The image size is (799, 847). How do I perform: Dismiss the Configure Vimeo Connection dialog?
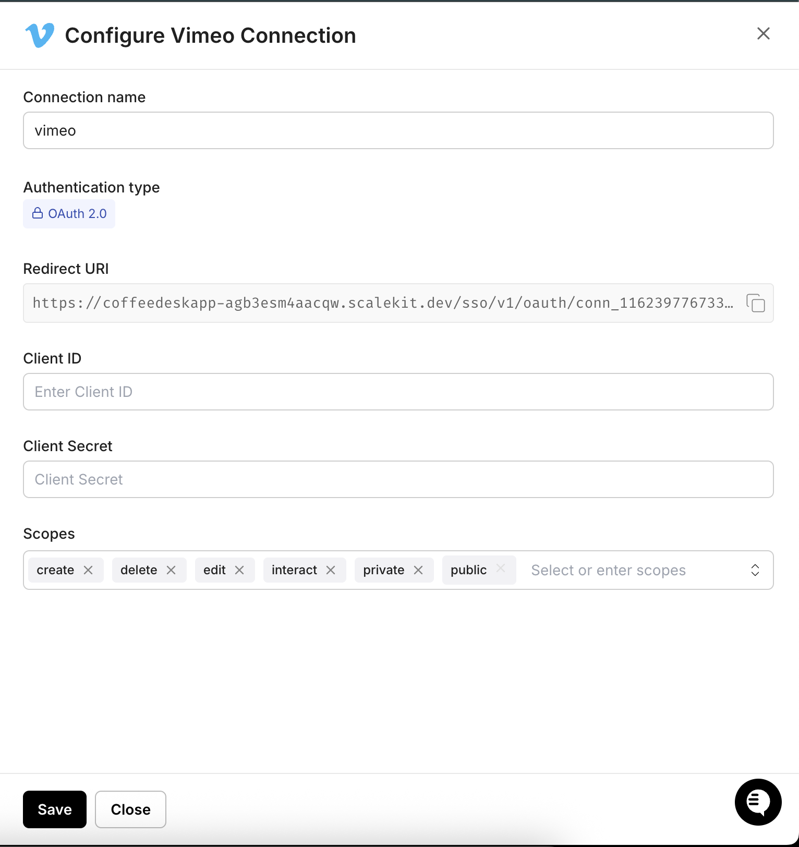click(763, 33)
